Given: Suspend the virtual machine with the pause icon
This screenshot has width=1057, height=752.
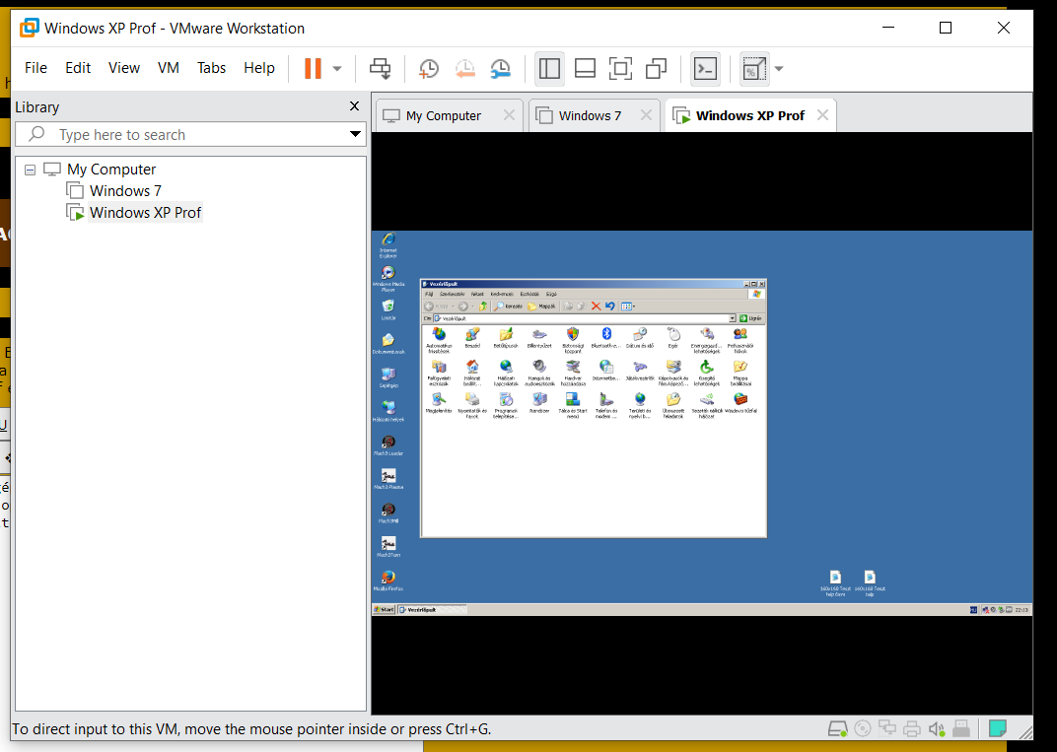Looking at the screenshot, I should [x=313, y=68].
